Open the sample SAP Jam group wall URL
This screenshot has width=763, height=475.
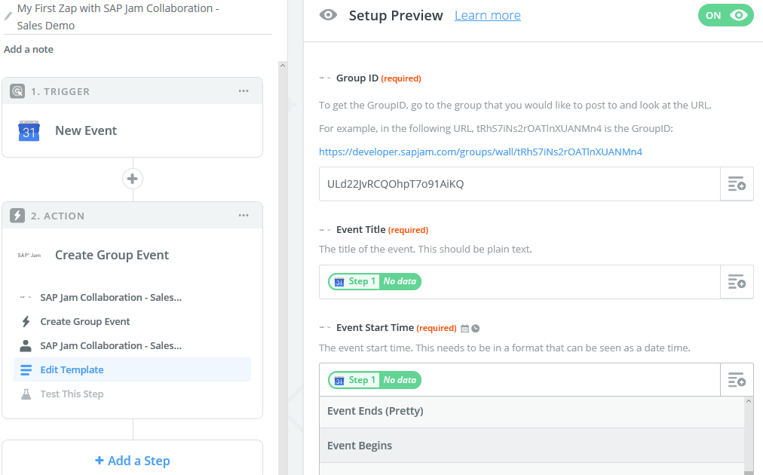coord(480,152)
